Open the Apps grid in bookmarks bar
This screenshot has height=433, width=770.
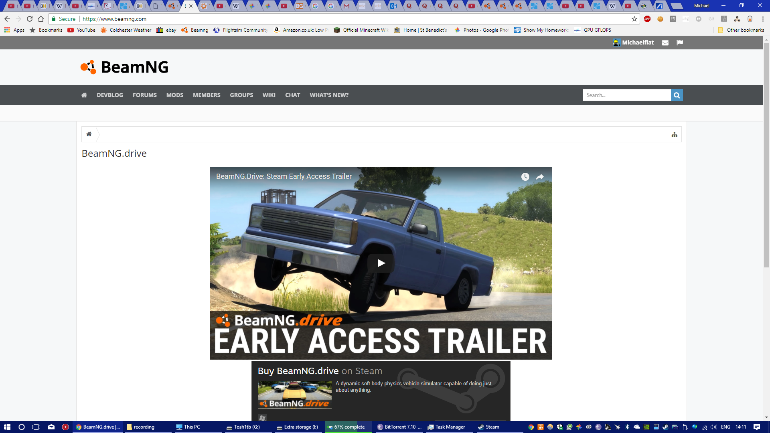point(14,30)
